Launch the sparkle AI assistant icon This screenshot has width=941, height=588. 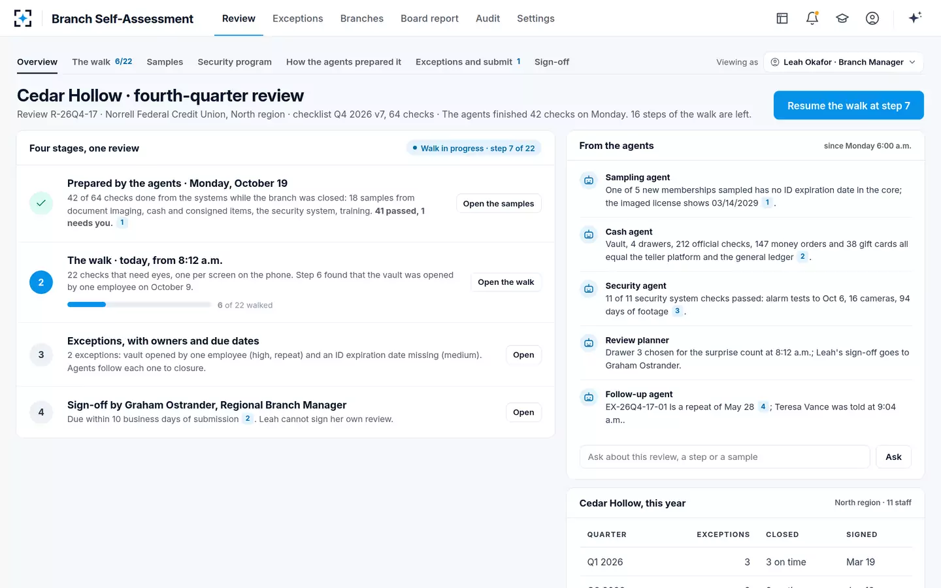tap(915, 18)
